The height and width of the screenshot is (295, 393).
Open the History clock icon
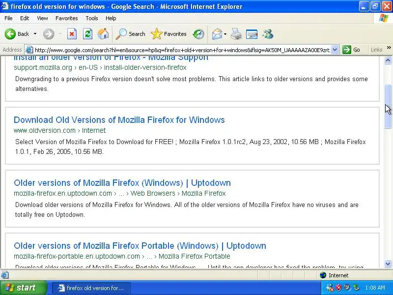(198, 34)
